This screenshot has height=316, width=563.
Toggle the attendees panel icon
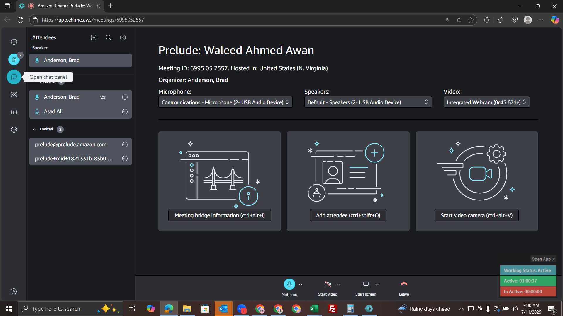[x=14, y=59]
